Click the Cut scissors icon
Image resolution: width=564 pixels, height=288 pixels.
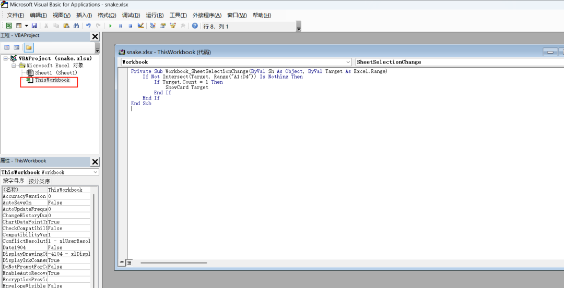pos(46,26)
